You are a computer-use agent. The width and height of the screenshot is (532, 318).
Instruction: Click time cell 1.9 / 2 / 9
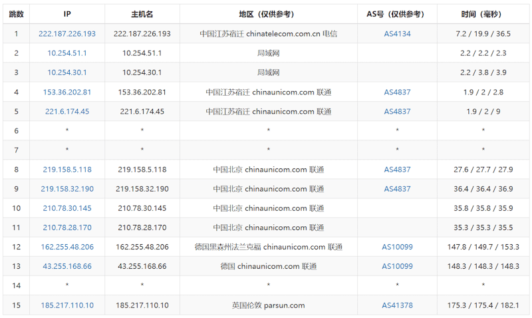point(483,111)
